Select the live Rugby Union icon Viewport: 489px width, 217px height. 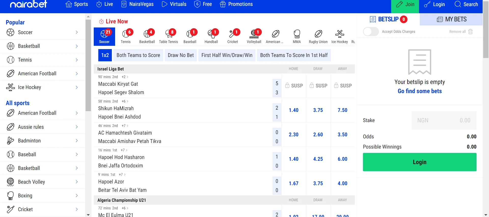[318, 37]
